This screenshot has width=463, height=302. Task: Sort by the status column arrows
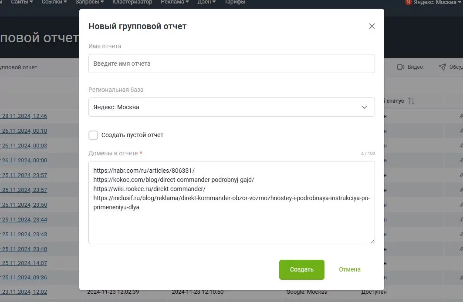click(x=411, y=101)
